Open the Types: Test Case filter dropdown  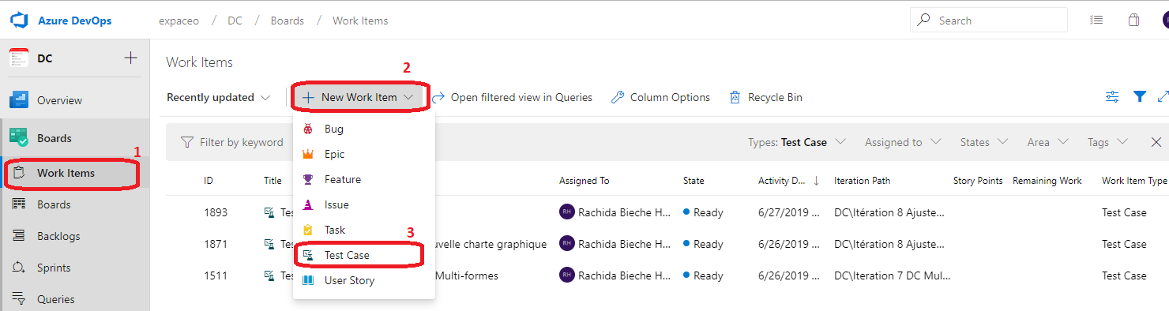click(x=797, y=142)
